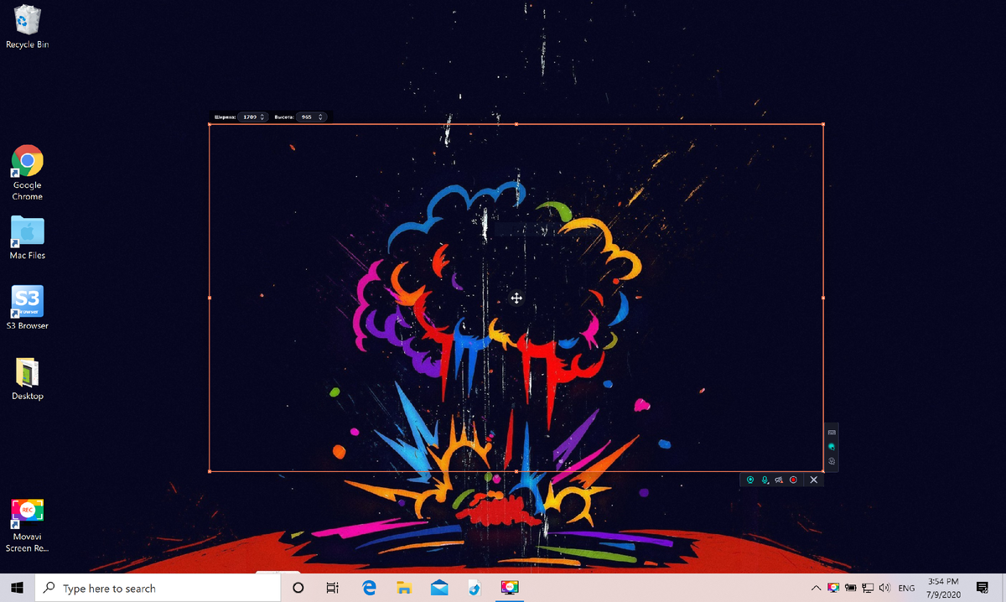The image size is (1006, 602).
Task: Open the blue file taskbar app
Action: 474,588
